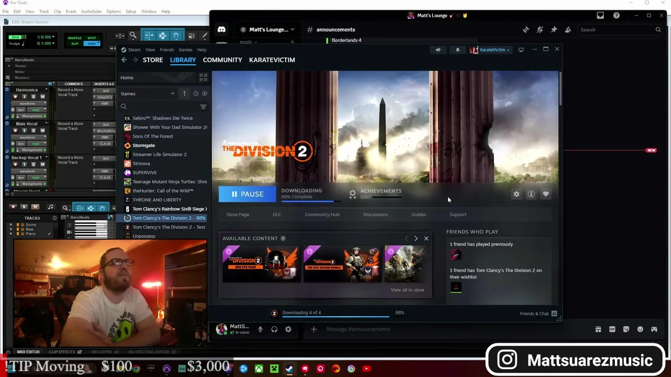
Task: Open Discord GIF picker
Action: tap(612, 329)
